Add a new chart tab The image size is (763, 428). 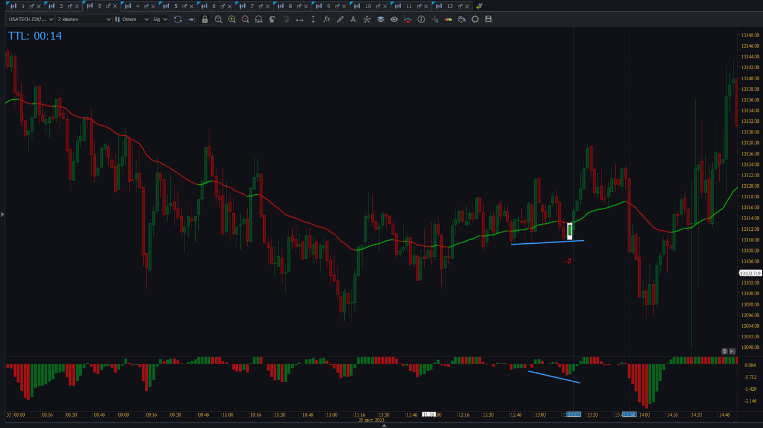pyautogui.click(x=479, y=6)
